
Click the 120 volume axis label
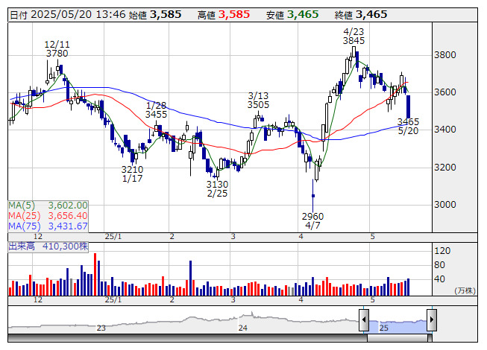tap(442, 251)
